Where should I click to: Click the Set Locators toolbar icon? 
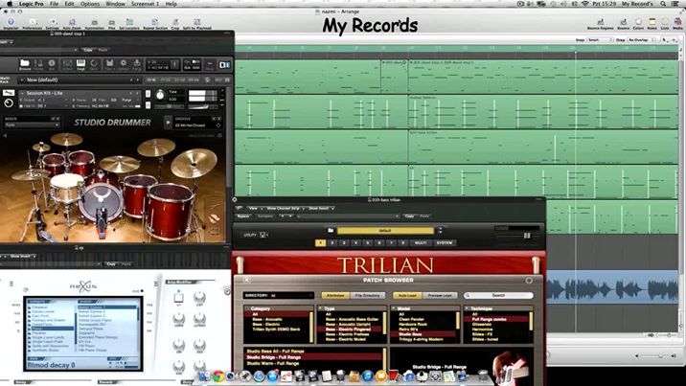click(129, 23)
